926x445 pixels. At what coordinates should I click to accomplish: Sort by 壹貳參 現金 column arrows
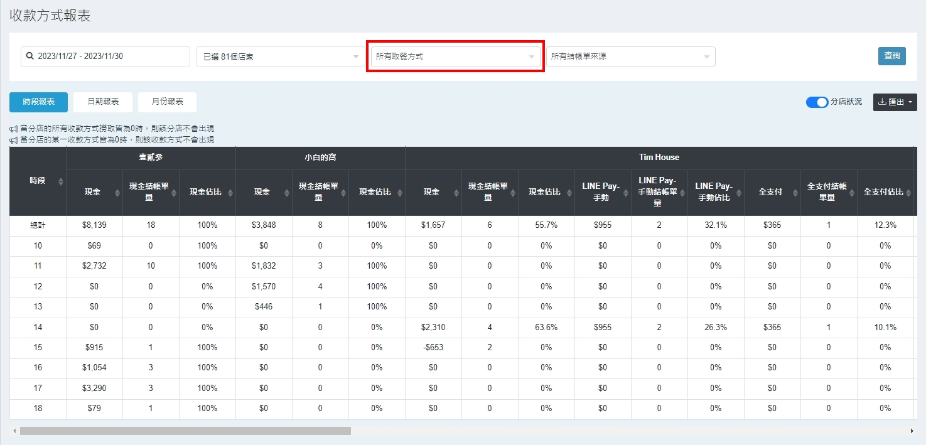tap(117, 193)
